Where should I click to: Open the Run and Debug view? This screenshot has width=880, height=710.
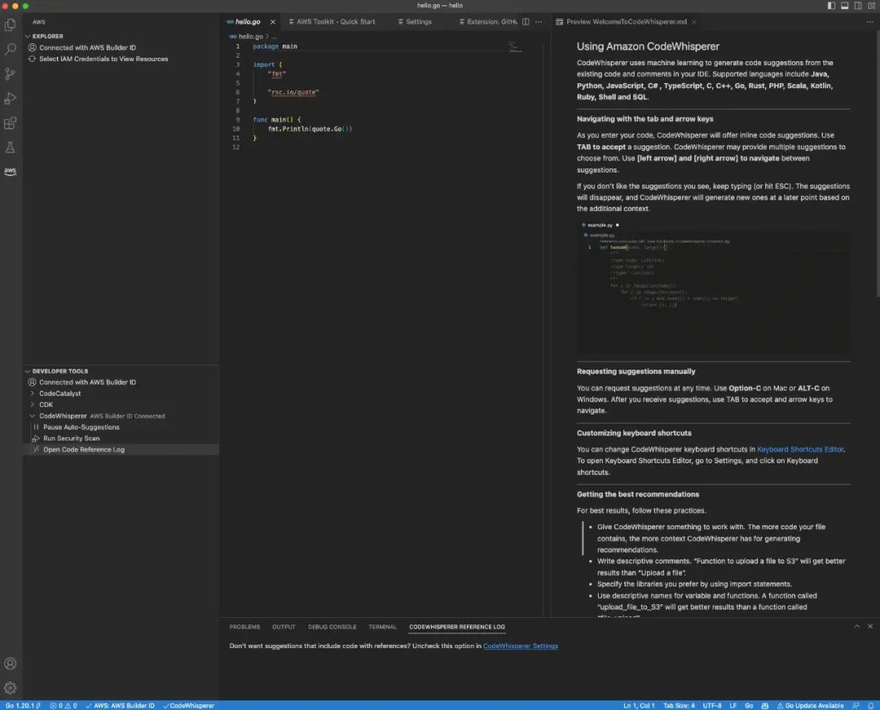11,99
